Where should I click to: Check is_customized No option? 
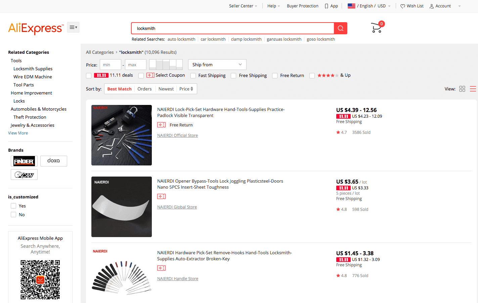13,215
